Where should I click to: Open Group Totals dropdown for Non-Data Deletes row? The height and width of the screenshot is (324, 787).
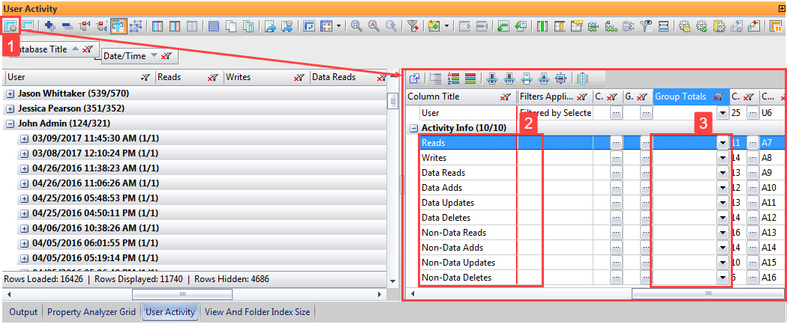click(722, 278)
